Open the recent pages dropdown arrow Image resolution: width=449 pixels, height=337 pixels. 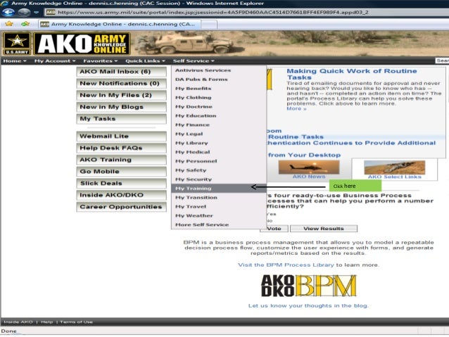pyautogui.click(x=37, y=12)
